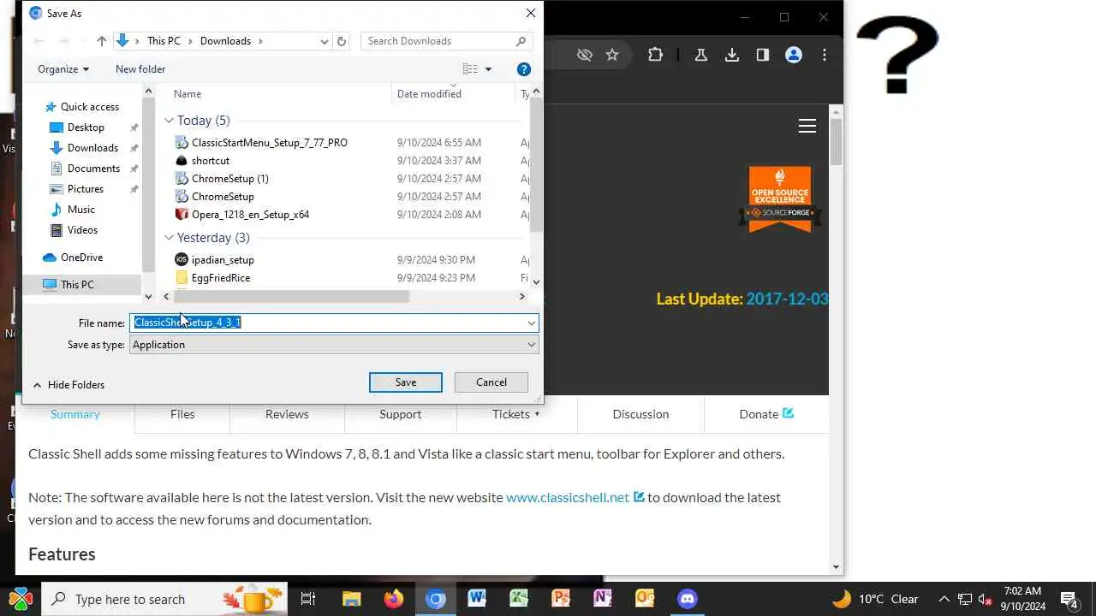Image resolution: width=1096 pixels, height=616 pixels.
Task: Open the Tickets tab dropdown
Action: tap(516, 414)
